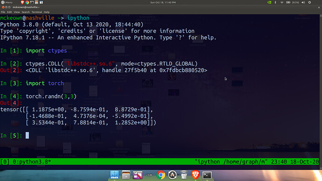
Task: Open the Wi-Fi network indicator
Action: coord(282,2)
